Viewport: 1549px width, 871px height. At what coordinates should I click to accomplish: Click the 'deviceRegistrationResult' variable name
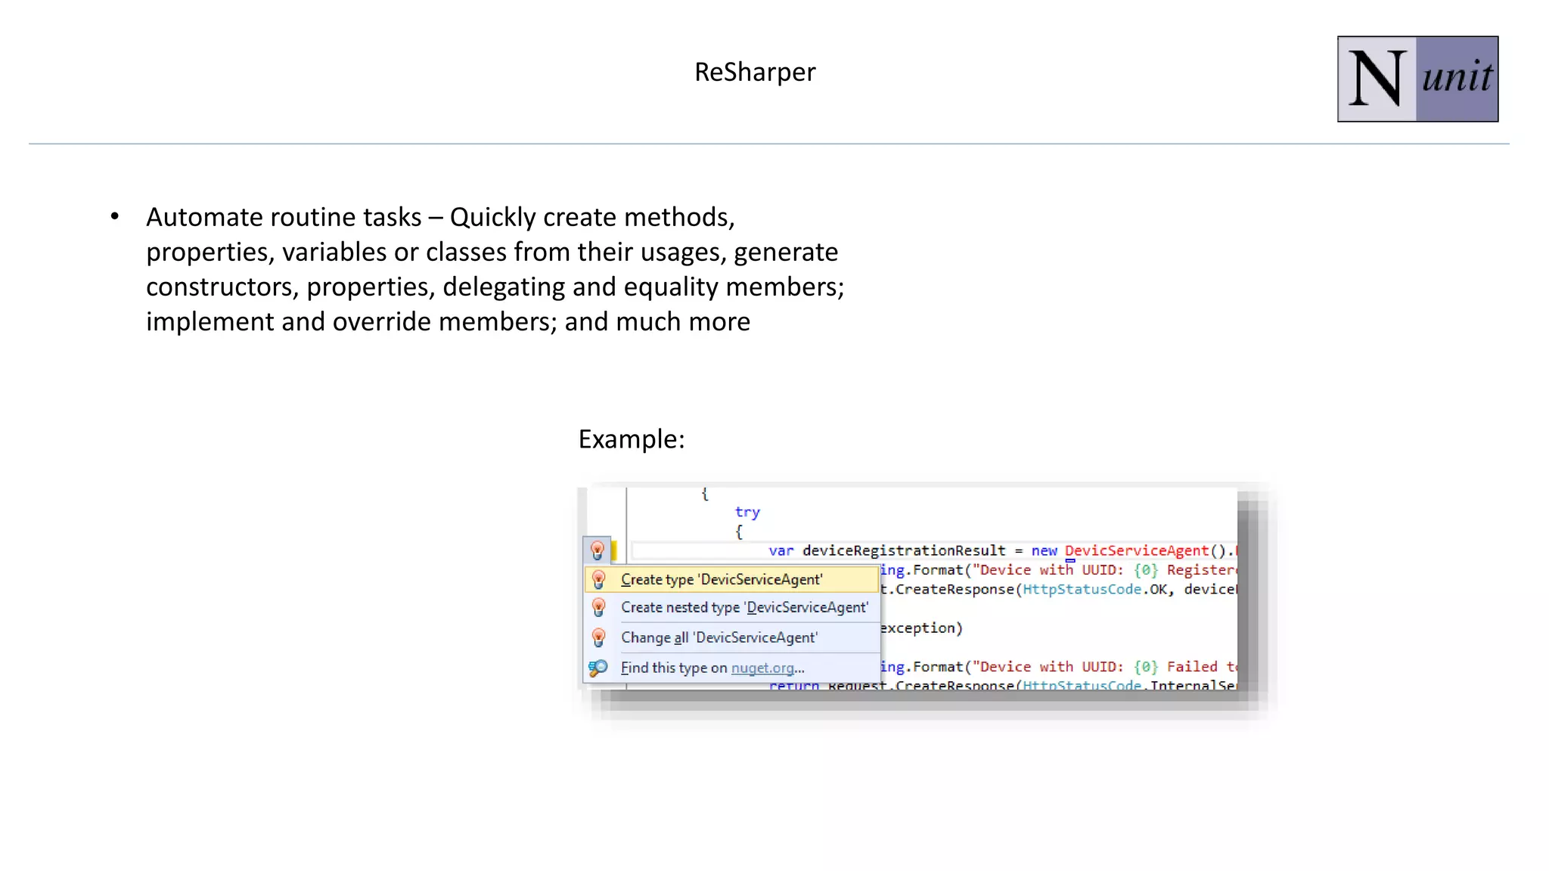click(904, 550)
